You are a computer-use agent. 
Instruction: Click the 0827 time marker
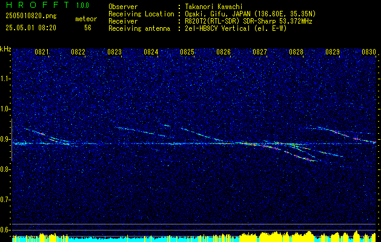(260, 52)
